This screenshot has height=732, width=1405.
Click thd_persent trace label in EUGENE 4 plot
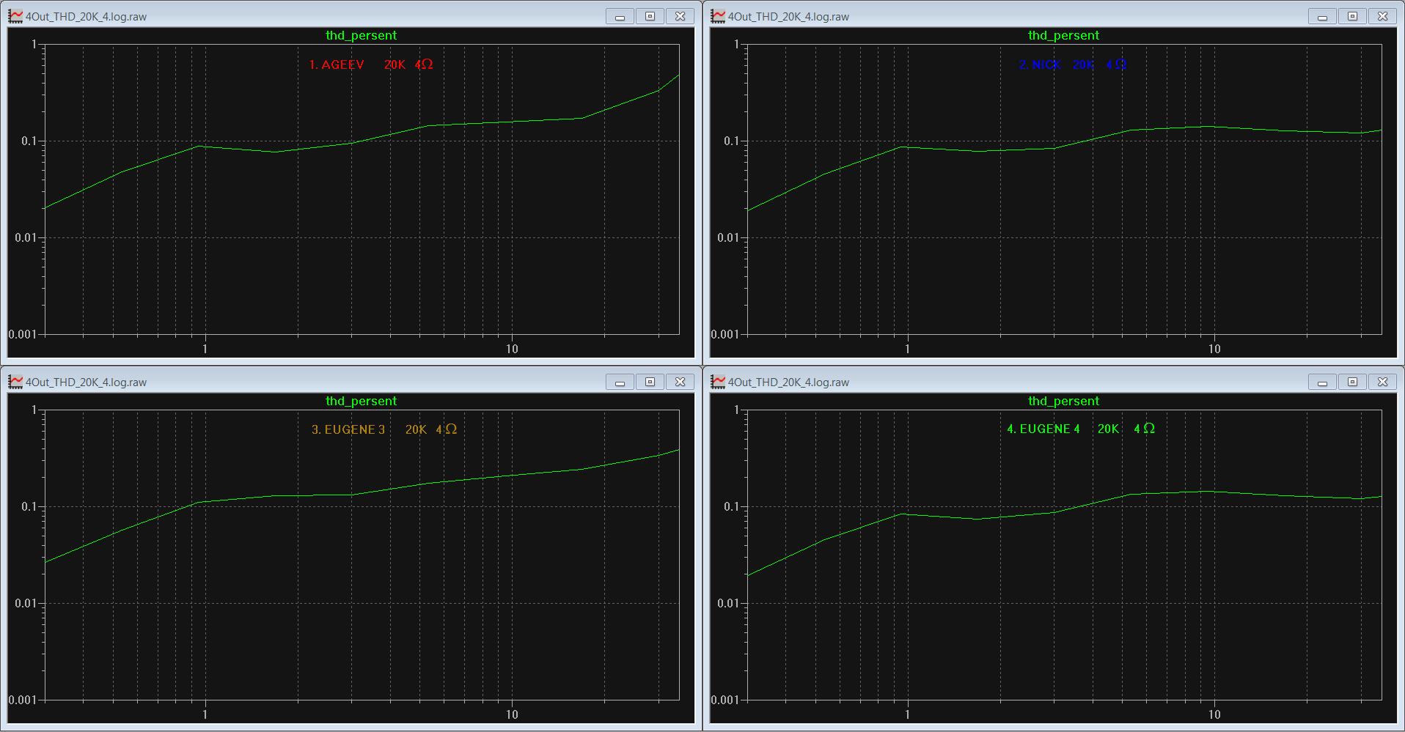click(1063, 401)
